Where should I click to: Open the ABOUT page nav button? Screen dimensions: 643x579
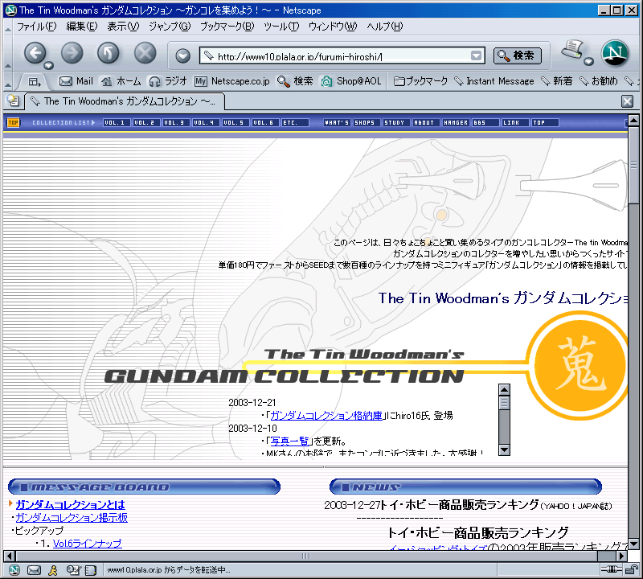point(426,123)
